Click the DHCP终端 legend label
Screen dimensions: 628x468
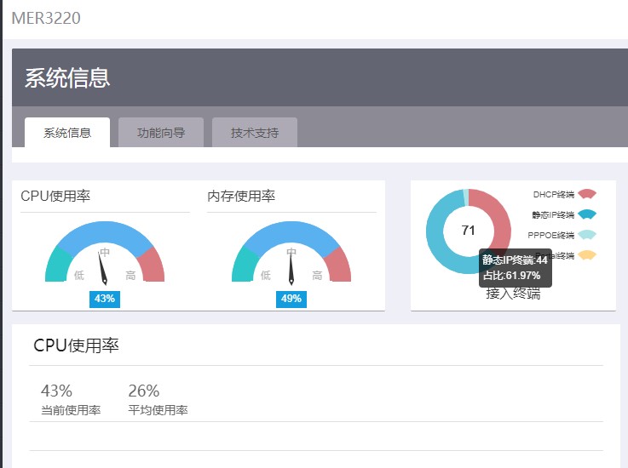(x=554, y=194)
